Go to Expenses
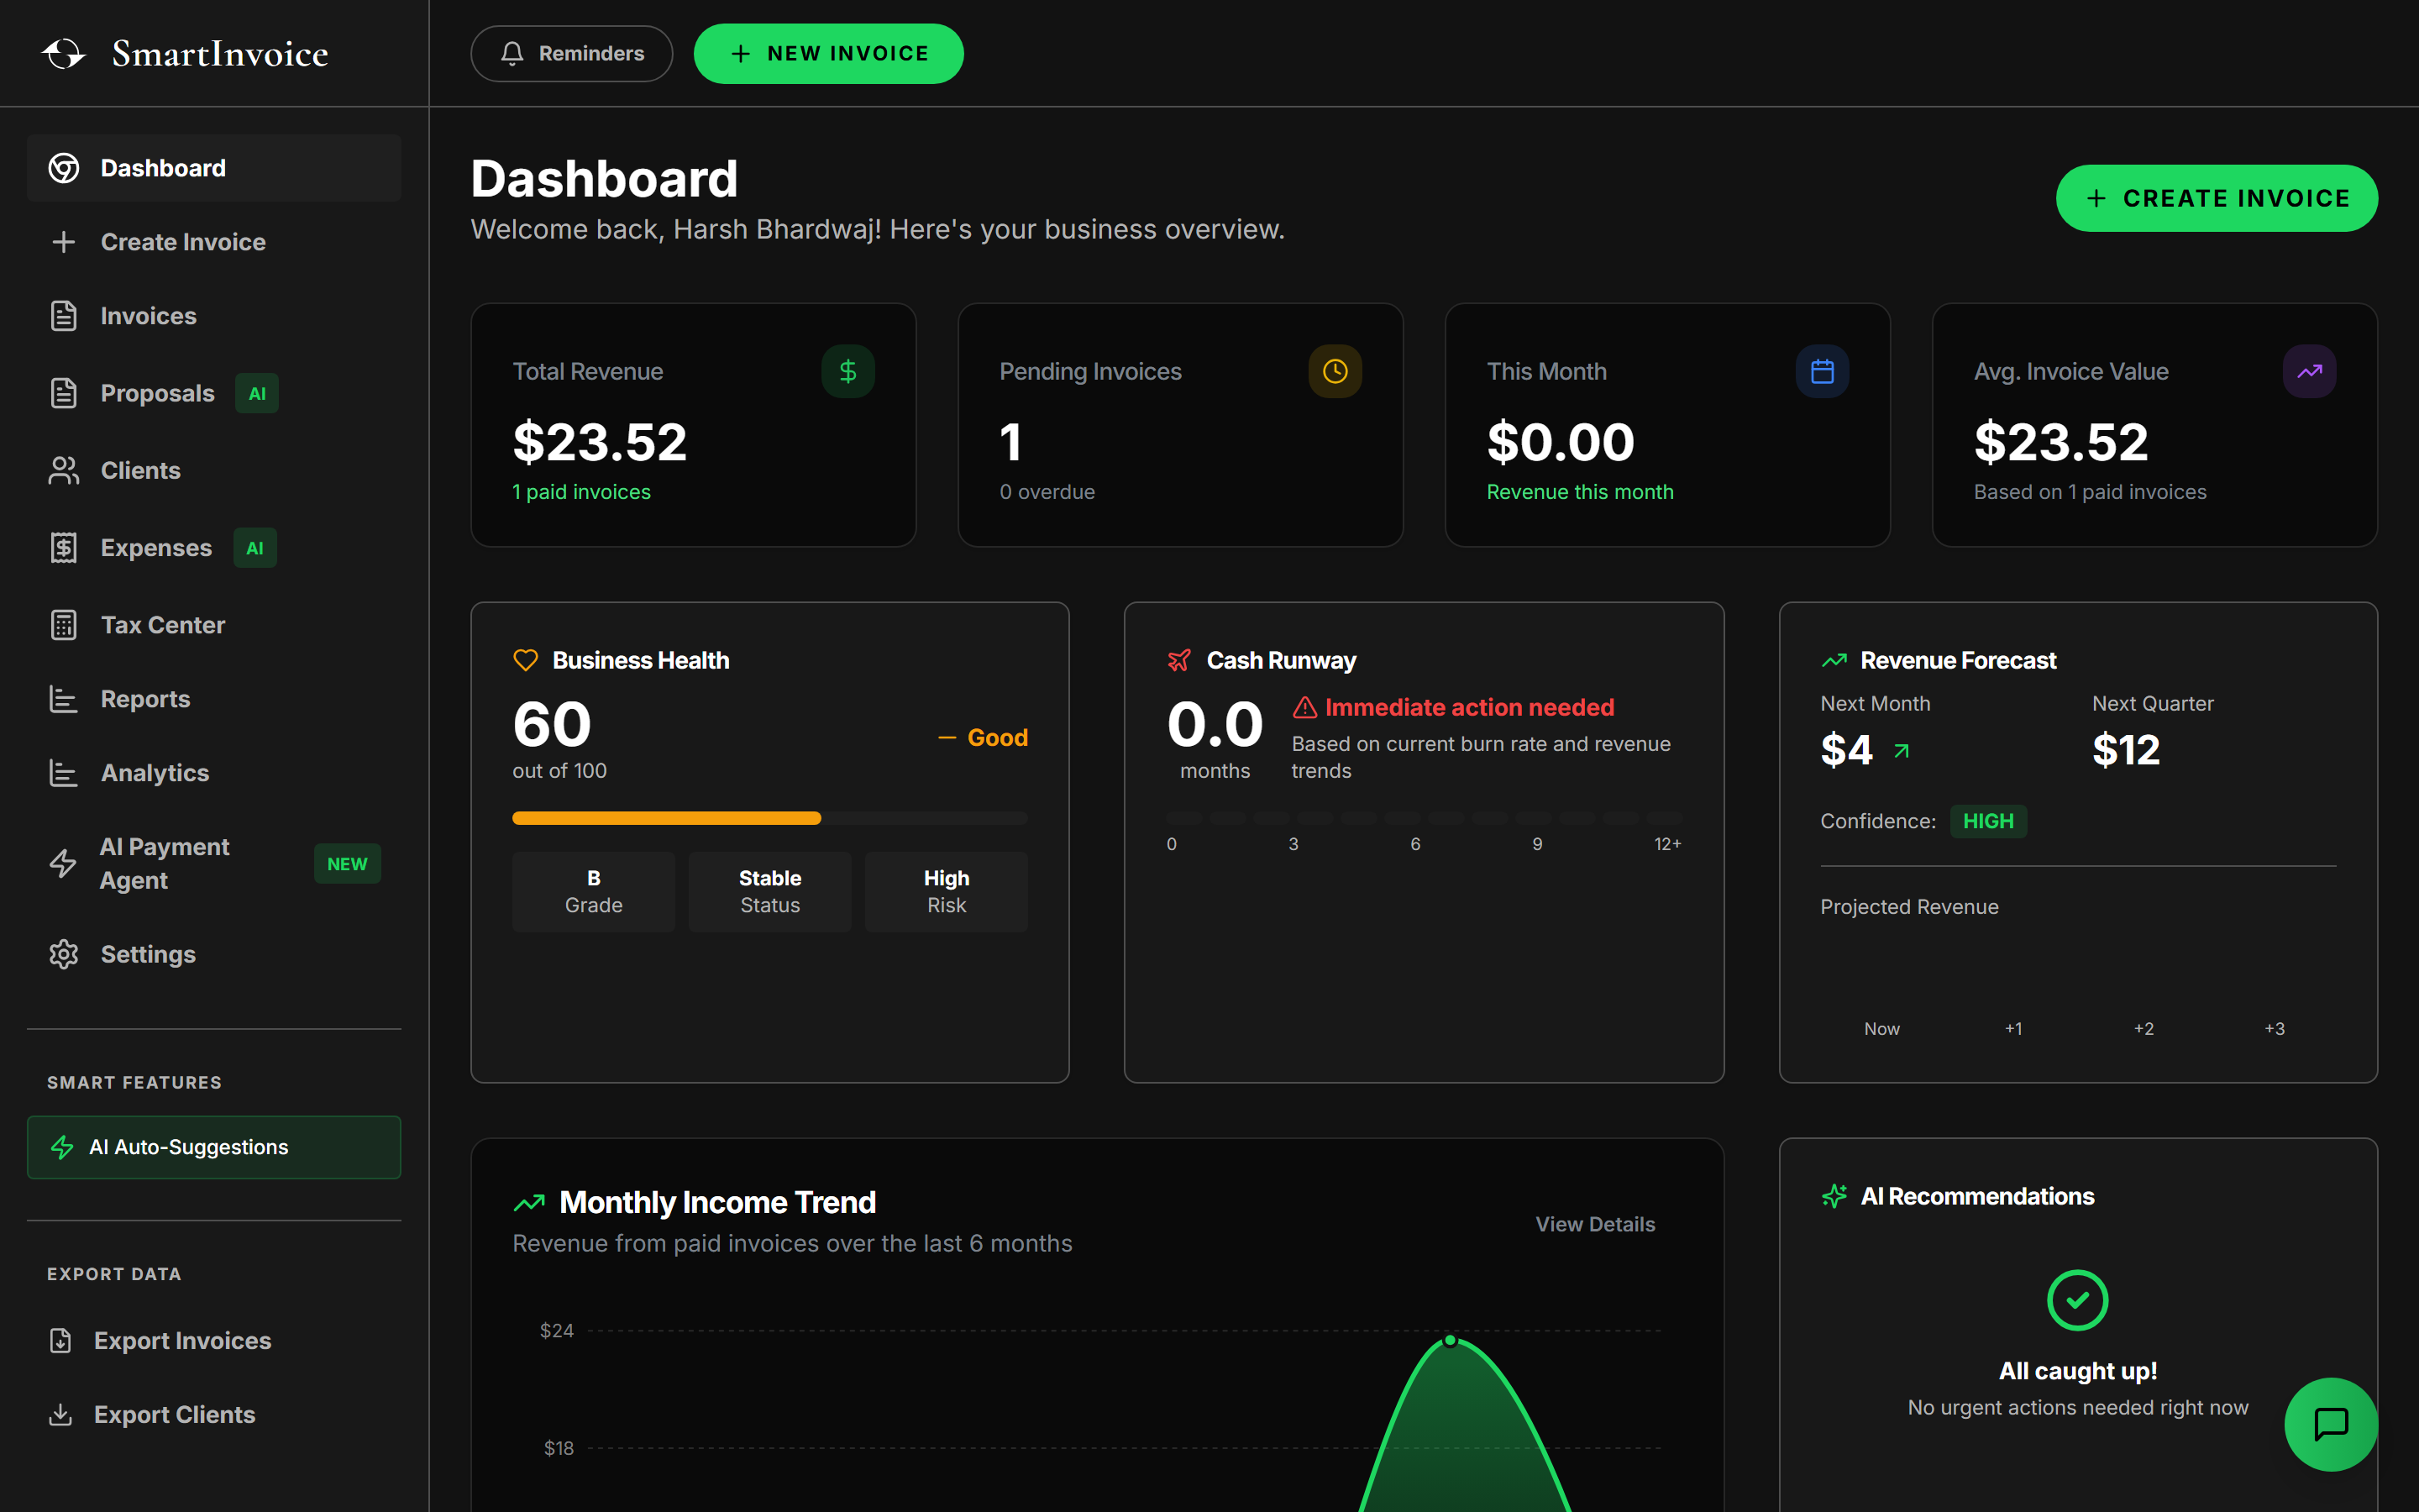2419x1512 pixels. (x=214, y=548)
